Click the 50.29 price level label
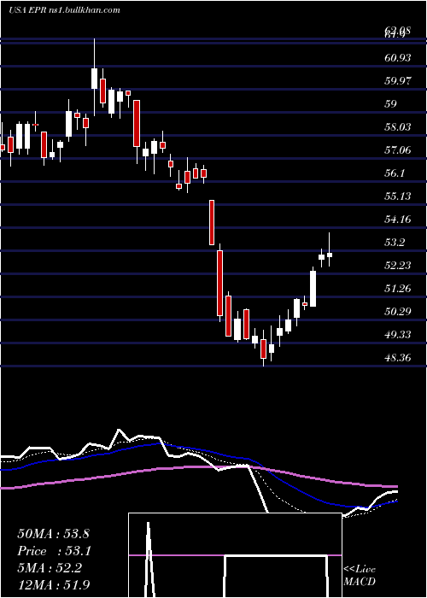The height and width of the screenshot is (598, 427). (x=397, y=312)
